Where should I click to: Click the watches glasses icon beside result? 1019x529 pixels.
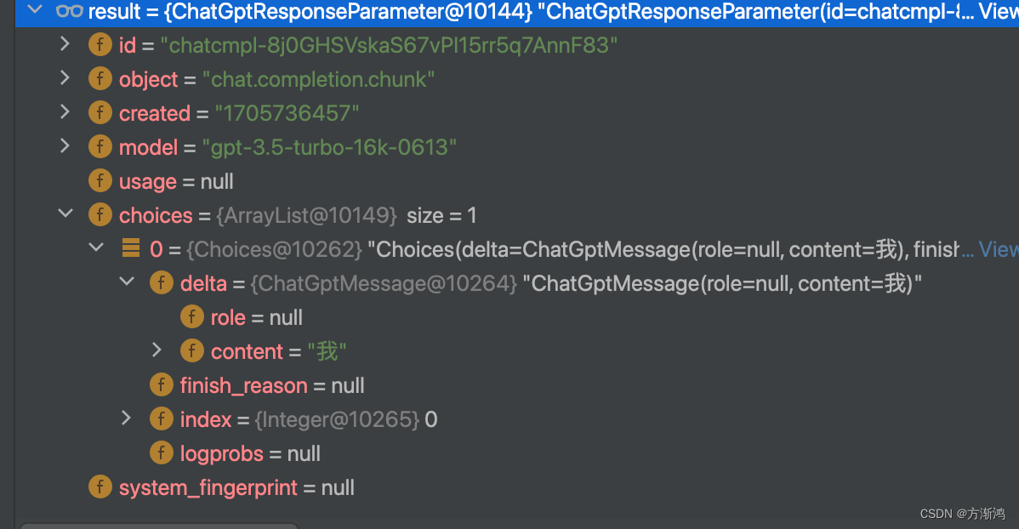coord(70,12)
